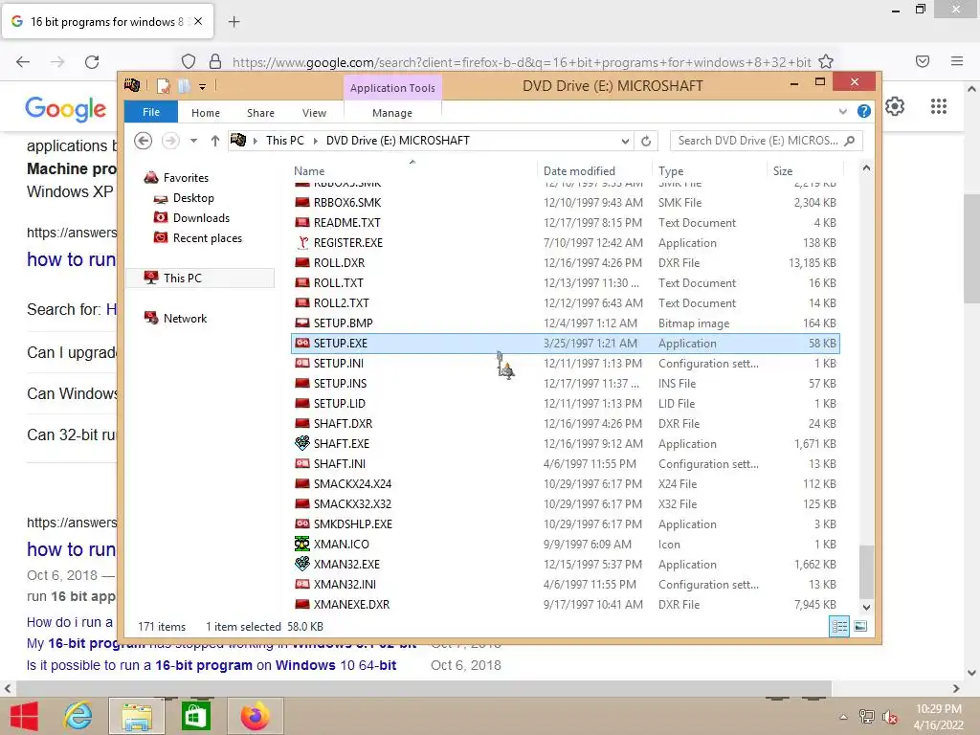980x735 pixels.
Task: Open the Internet Explorer taskbar icon
Action: coord(78,716)
